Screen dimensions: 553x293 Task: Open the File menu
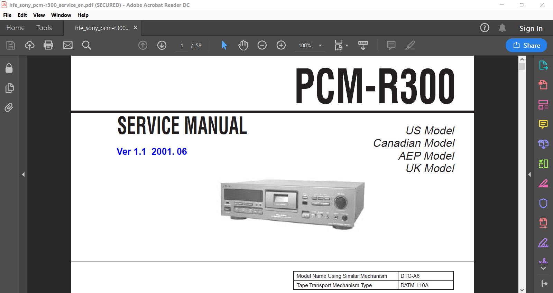7,15
